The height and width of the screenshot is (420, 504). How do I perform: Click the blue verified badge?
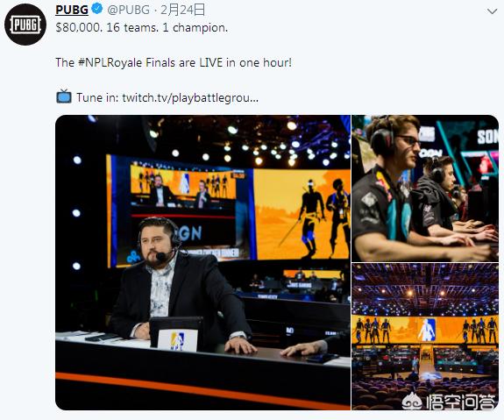pos(97,9)
